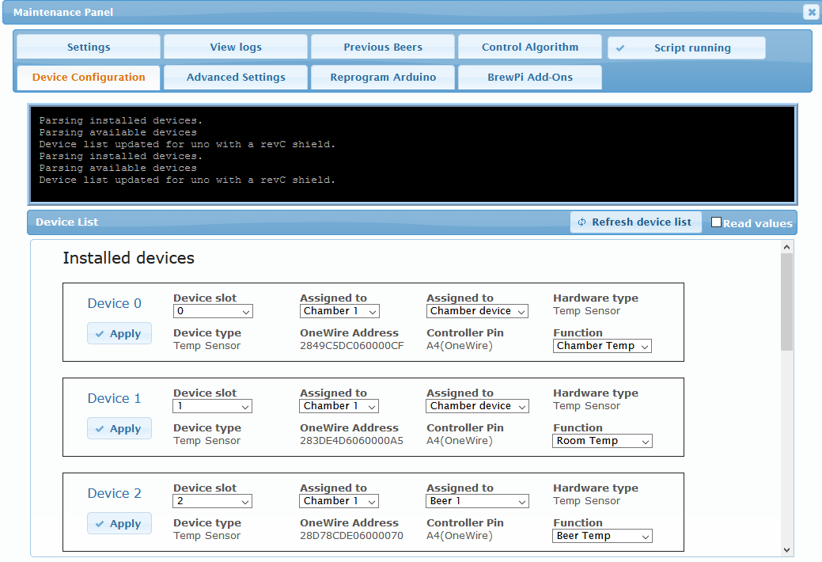This screenshot has width=822, height=562.
Task: Open the BrewPi Add-Ons tab
Action: click(x=530, y=77)
